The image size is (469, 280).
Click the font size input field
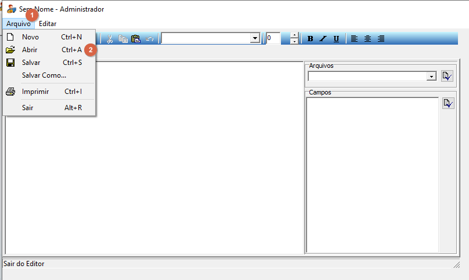tap(273, 38)
